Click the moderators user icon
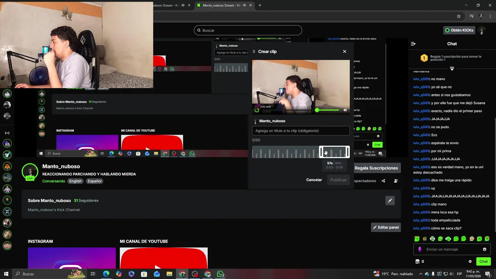The width and height of the screenshot is (496, 279). [x=396, y=181]
